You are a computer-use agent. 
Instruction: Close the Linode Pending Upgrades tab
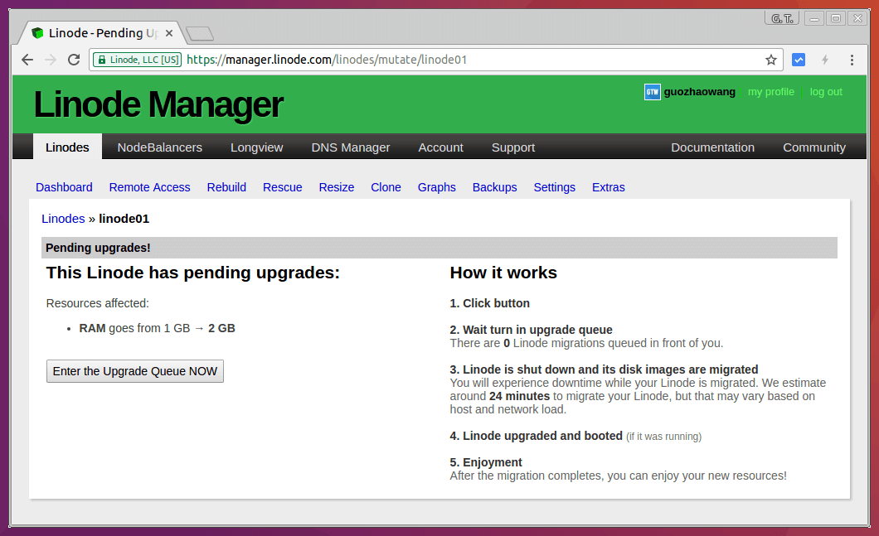click(x=169, y=33)
